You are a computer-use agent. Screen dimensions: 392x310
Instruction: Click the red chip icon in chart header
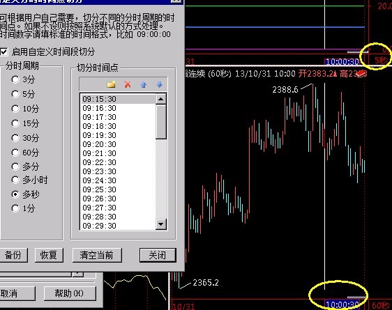pos(361,73)
